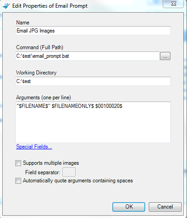This screenshot has height=218, width=187.
Task: Click the Name field containing Email JPG Images
Action: (93, 31)
